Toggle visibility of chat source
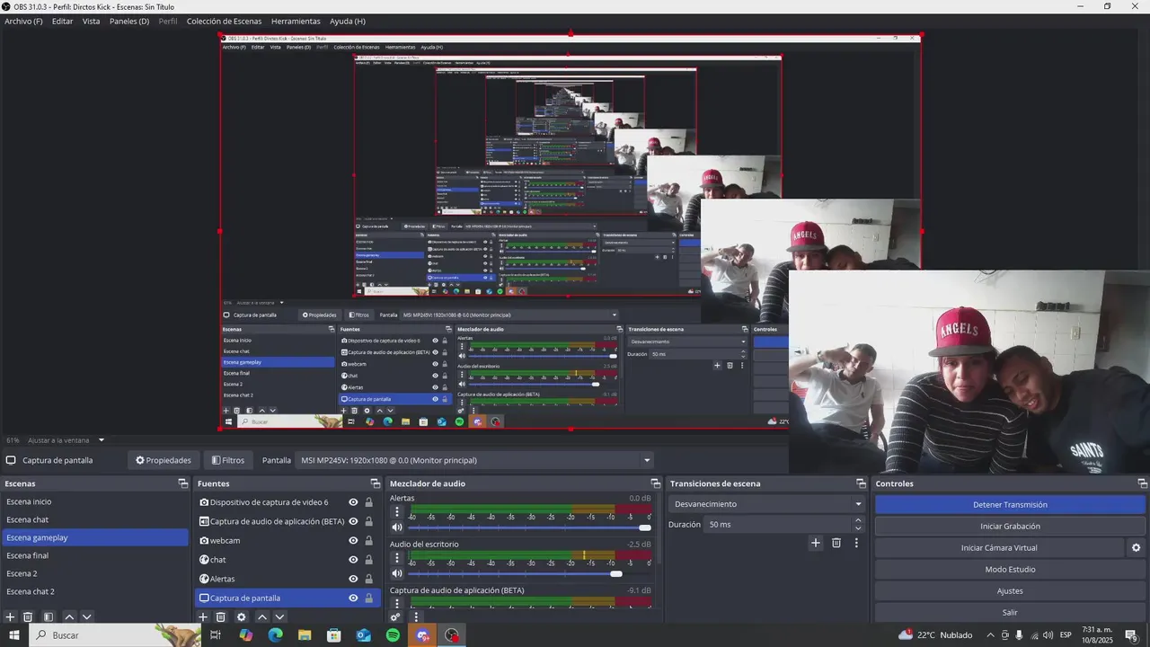The height and width of the screenshot is (647, 1150). click(x=353, y=560)
